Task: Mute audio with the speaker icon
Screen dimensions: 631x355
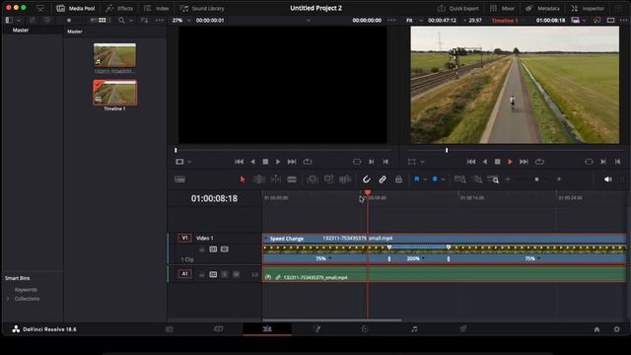Action: [x=608, y=179]
